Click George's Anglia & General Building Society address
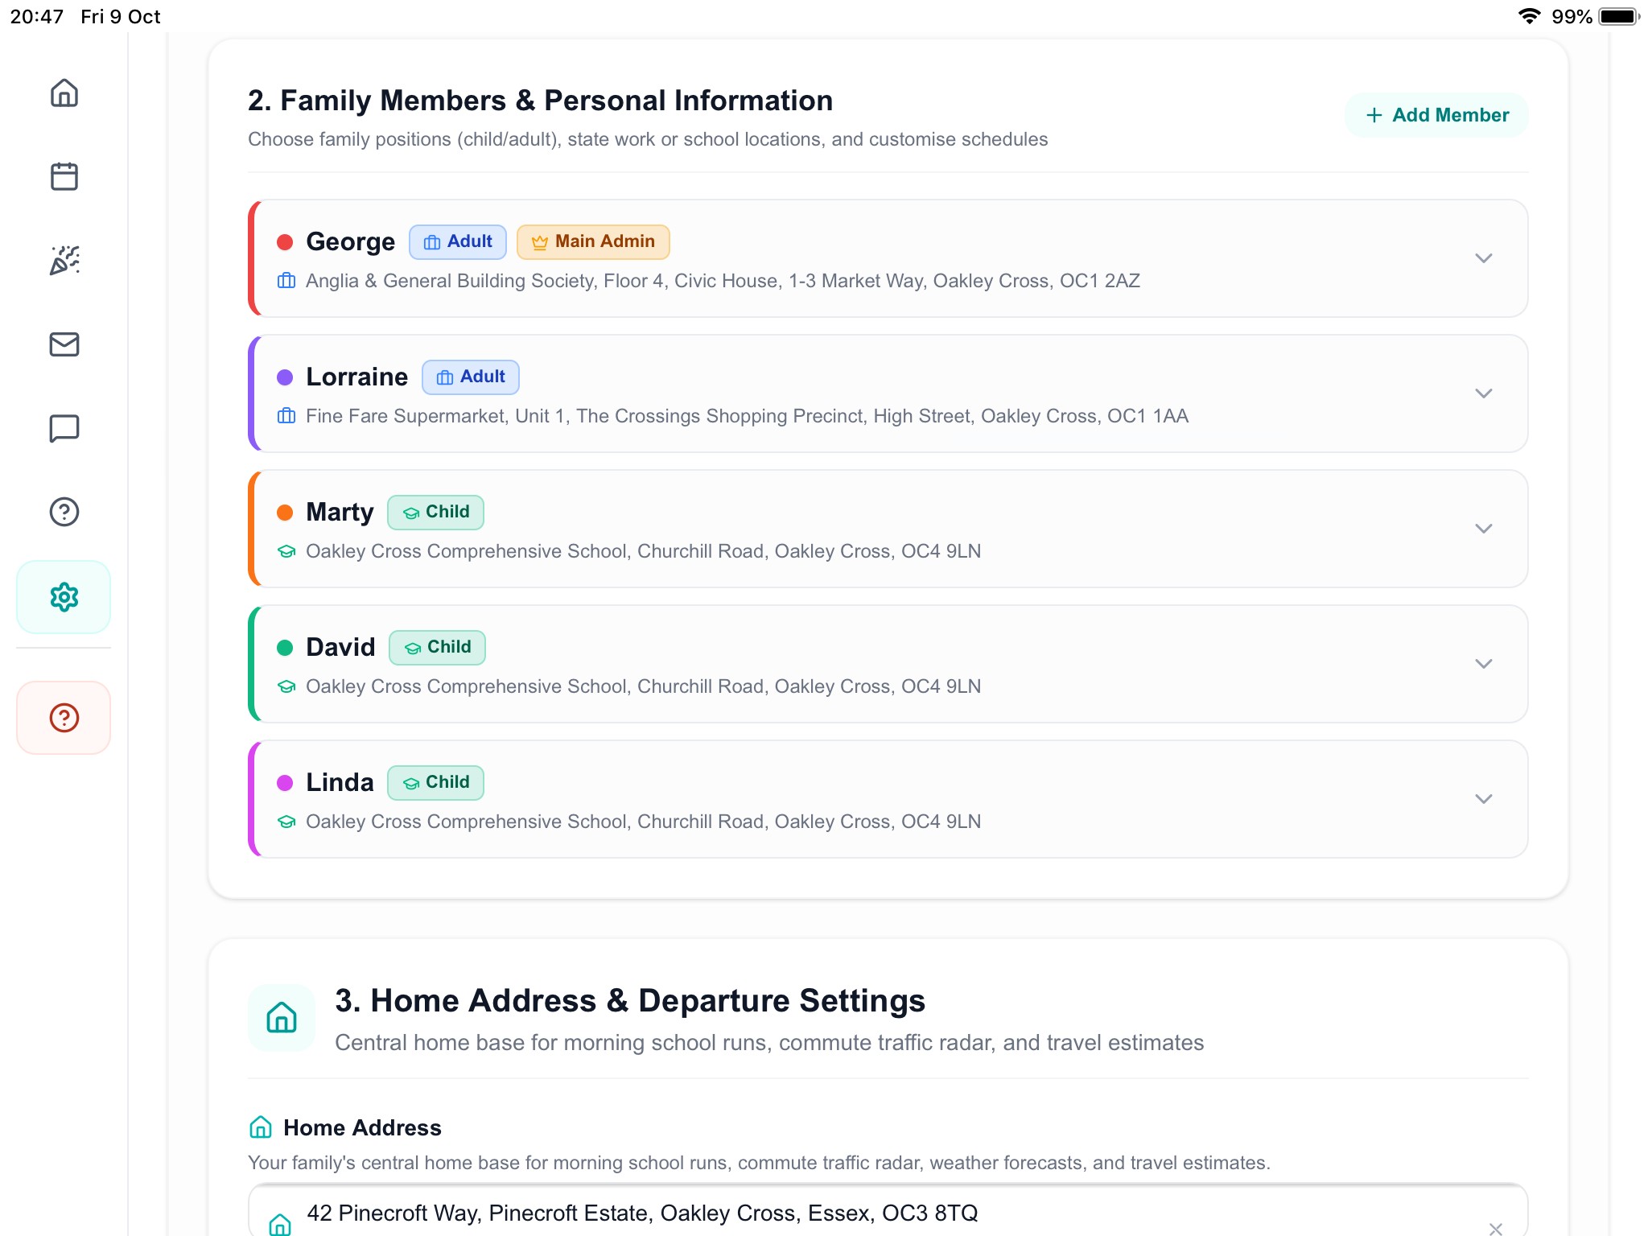1648x1236 pixels. pyautogui.click(x=723, y=281)
